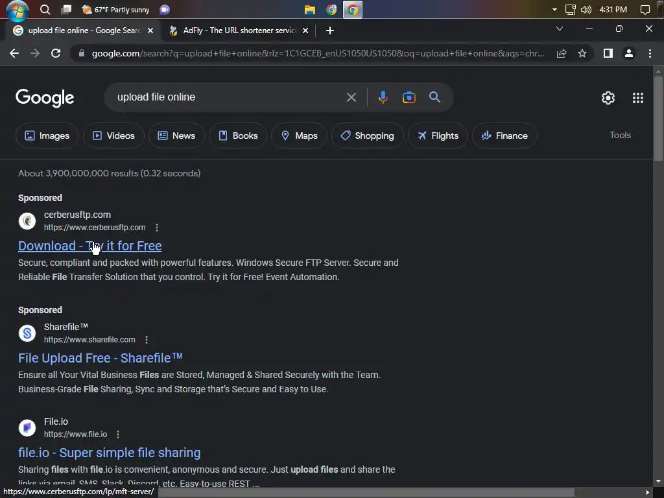Viewport: 664px width, 498px height.
Task: Open the weather widget 67°F Partly sunny
Action: 115,9
